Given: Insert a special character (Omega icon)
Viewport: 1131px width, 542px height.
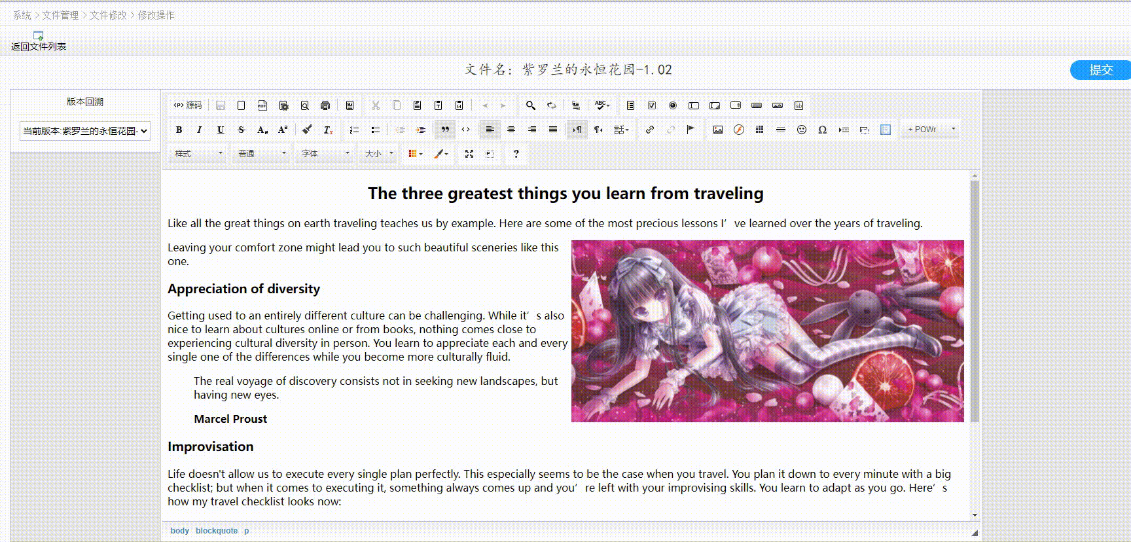Looking at the screenshot, I should click(x=823, y=130).
